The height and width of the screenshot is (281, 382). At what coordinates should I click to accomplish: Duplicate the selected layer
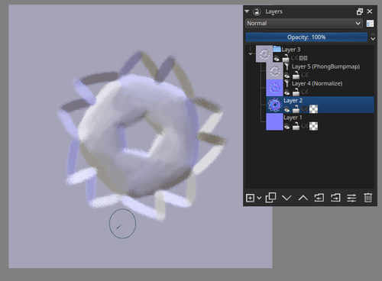270,198
